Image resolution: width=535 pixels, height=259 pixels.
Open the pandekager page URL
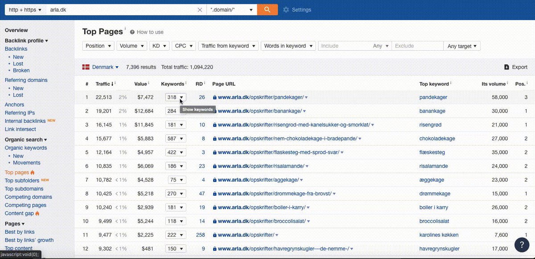pos(261,97)
